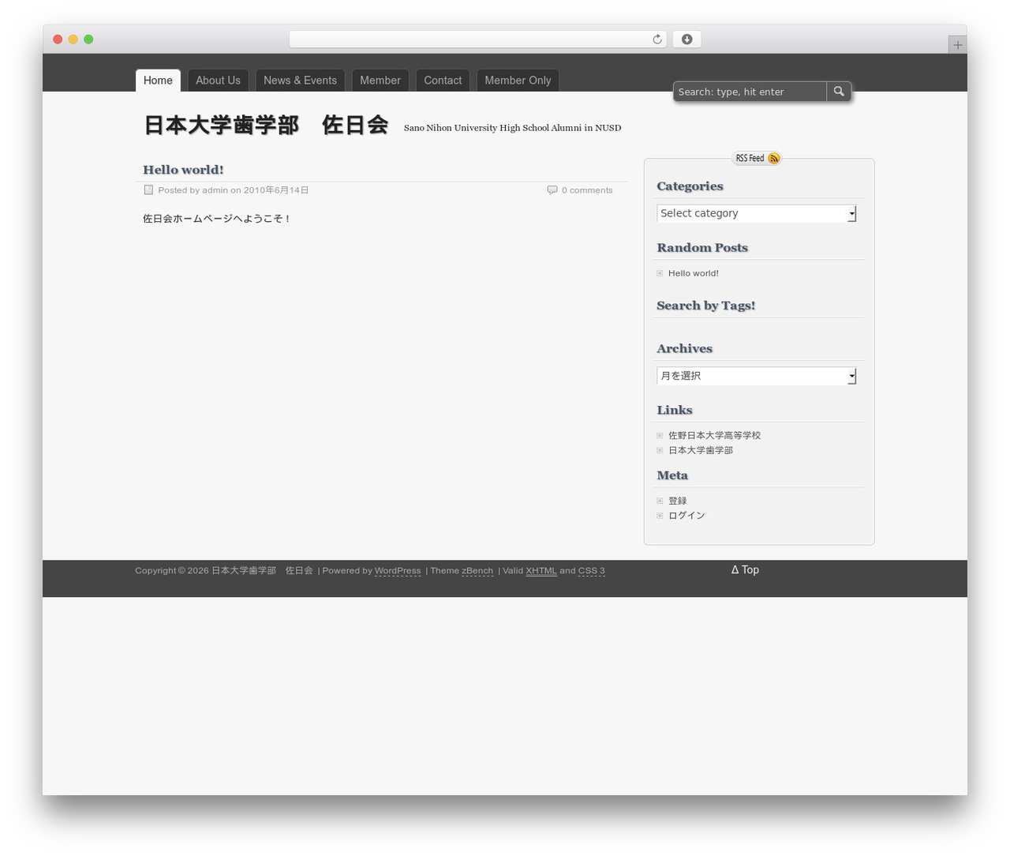Viewport: 1010px width, 856px height.
Task: Go to the Home tab
Action: coord(158,81)
